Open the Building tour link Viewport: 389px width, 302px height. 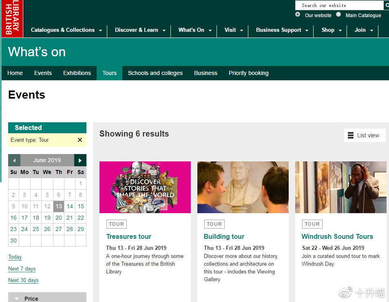pyautogui.click(x=224, y=236)
